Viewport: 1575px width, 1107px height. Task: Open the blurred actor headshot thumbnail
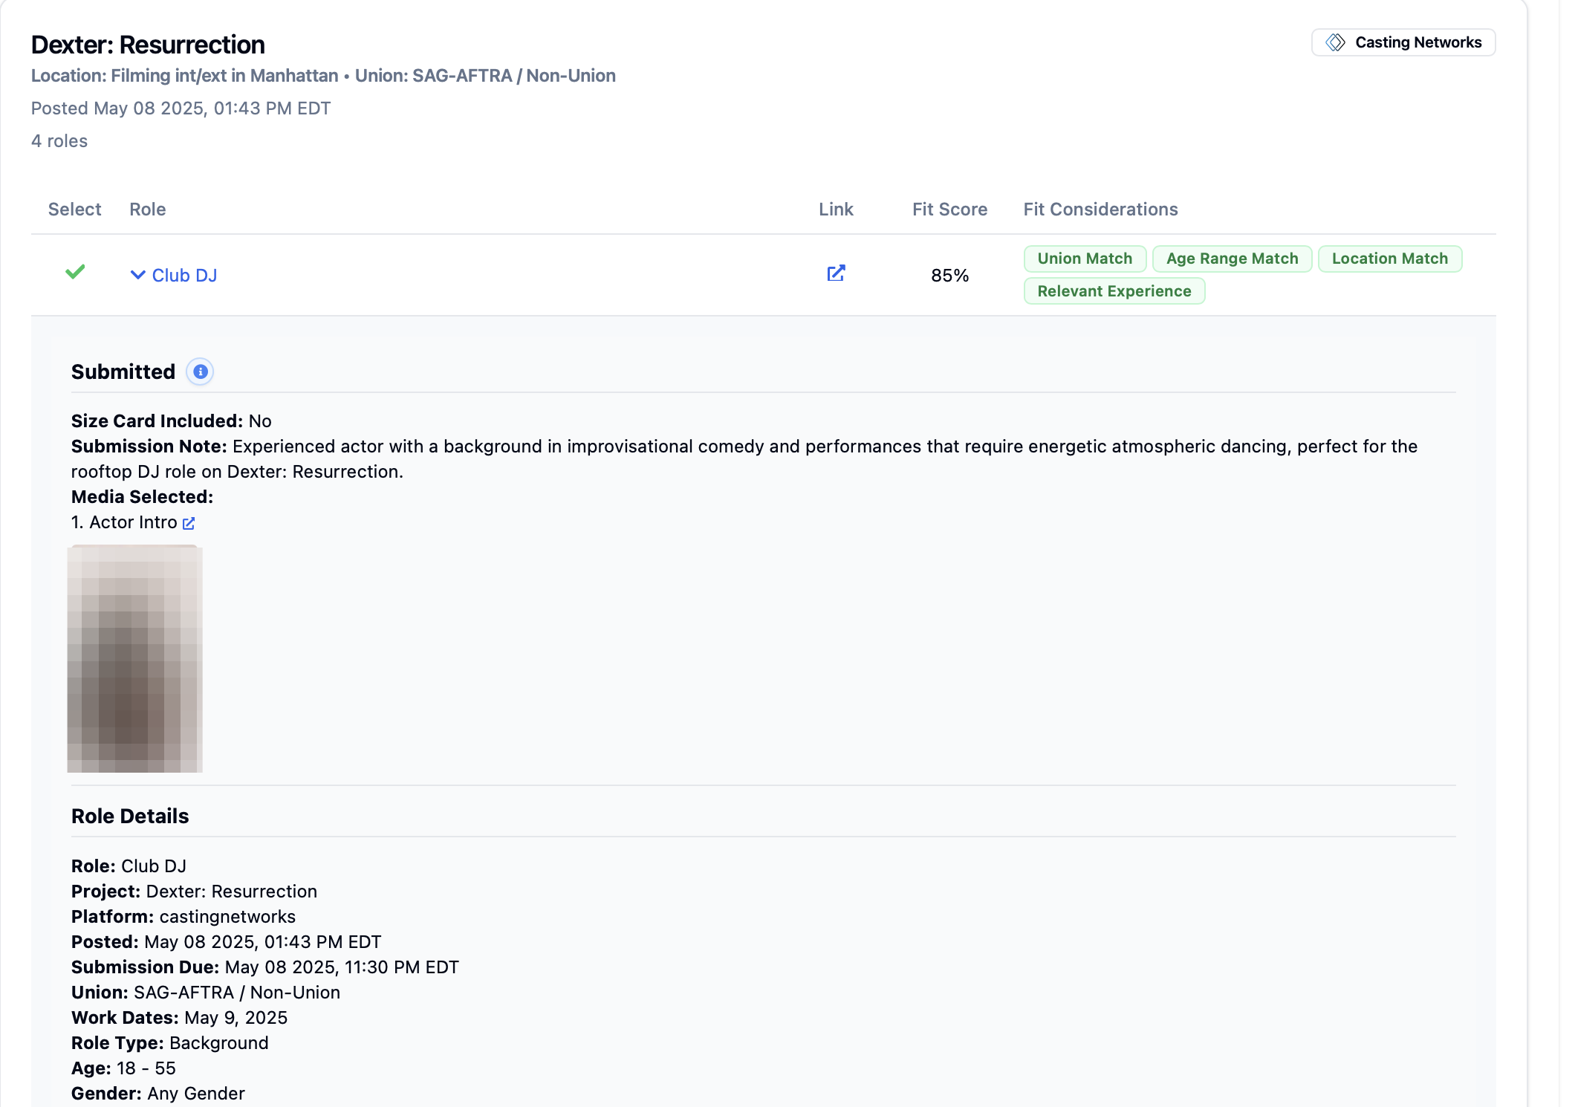134,659
